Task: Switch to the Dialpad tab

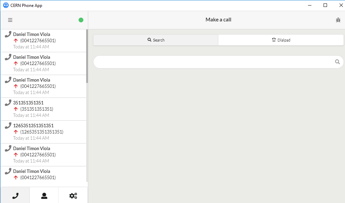Action: tap(281, 40)
